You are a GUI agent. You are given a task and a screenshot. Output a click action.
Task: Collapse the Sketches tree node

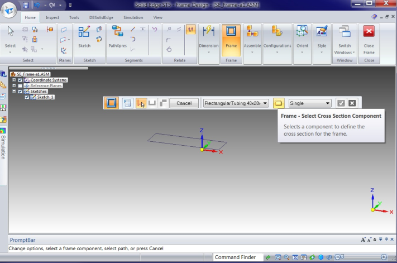14,92
